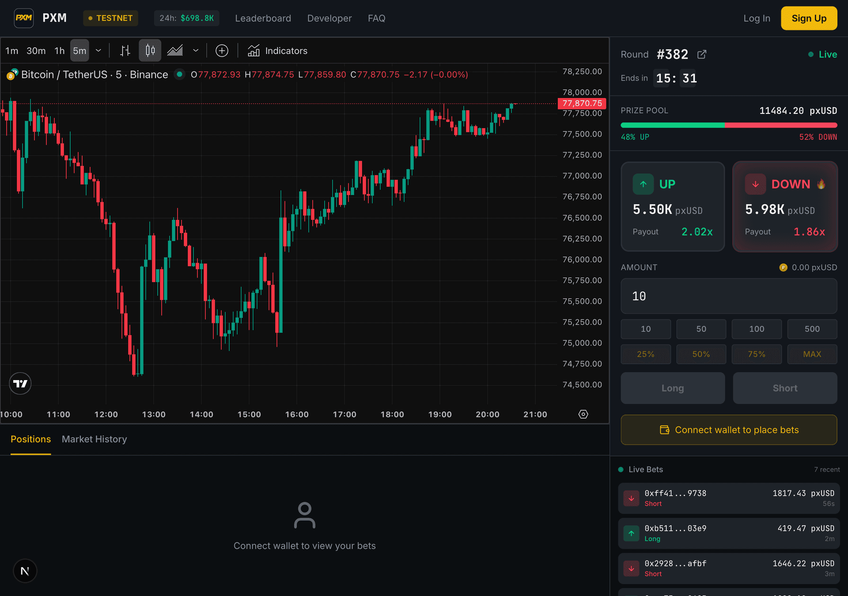Expand the time interval dropdown chevron

(98, 51)
